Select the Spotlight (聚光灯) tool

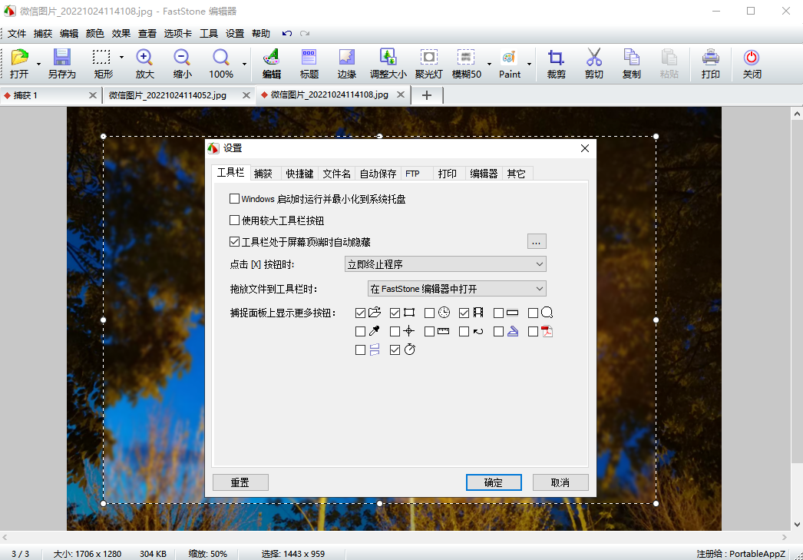click(x=429, y=58)
